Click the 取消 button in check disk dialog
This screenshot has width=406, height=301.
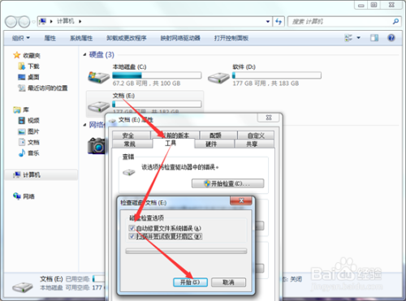pos(228,282)
